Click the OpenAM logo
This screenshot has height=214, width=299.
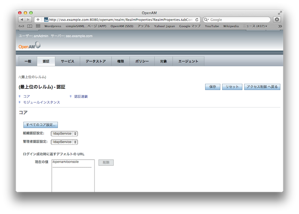pyautogui.click(x=30, y=46)
